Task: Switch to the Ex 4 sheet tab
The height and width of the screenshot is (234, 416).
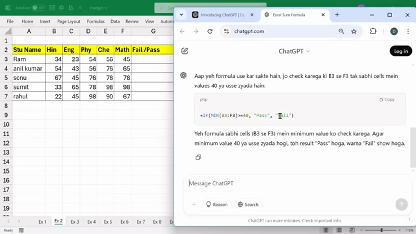Action: pos(92,222)
